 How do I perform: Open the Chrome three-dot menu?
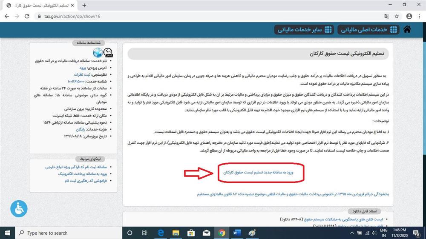point(420,16)
